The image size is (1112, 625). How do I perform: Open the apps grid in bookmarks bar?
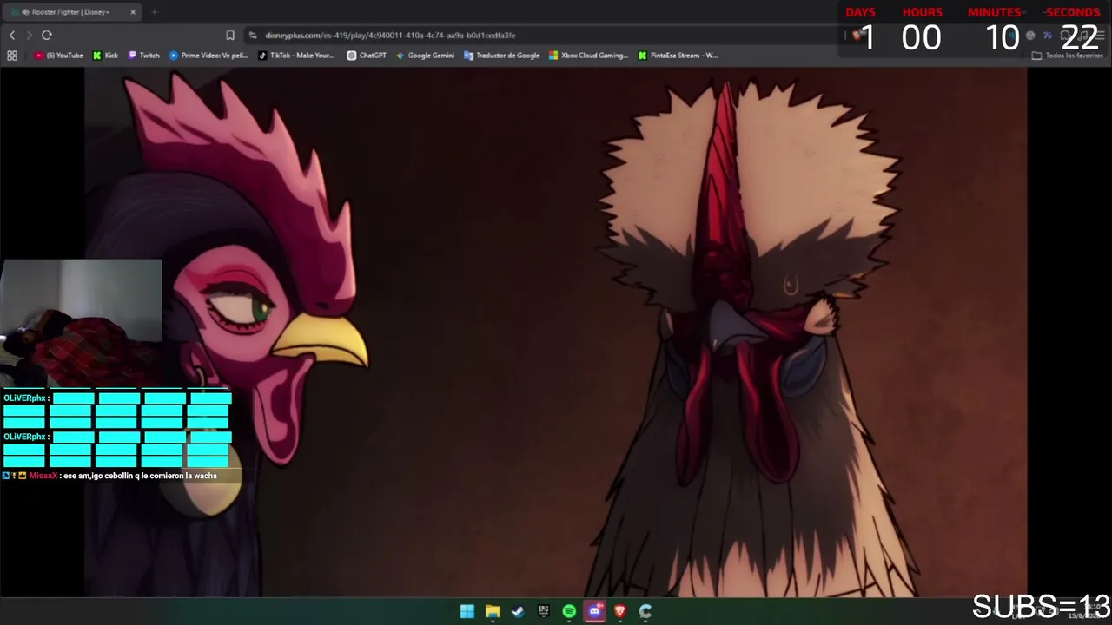click(x=12, y=56)
